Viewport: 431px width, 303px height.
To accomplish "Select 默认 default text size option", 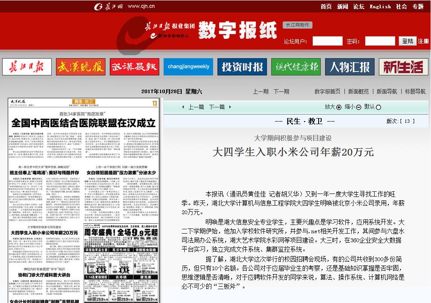I will pyautogui.click(x=378, y=107).
